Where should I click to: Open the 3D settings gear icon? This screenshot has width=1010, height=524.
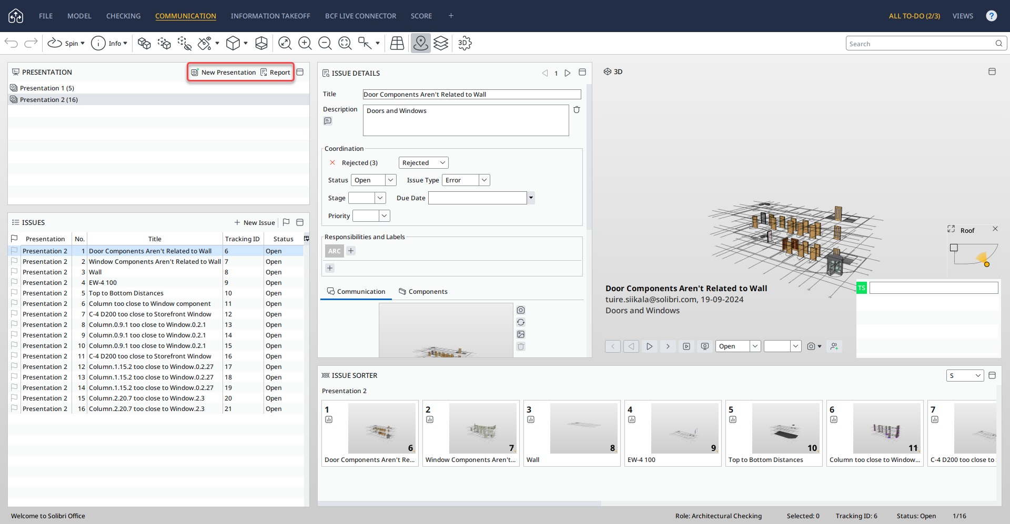click(464, 43)
